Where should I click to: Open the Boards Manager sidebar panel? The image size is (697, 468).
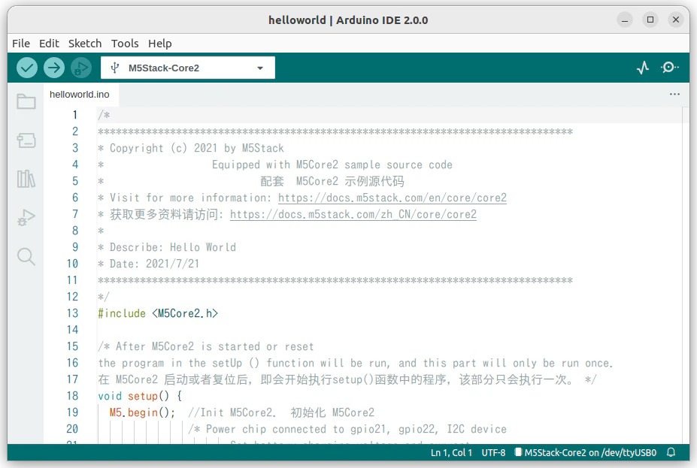click(x=26, y=140)
